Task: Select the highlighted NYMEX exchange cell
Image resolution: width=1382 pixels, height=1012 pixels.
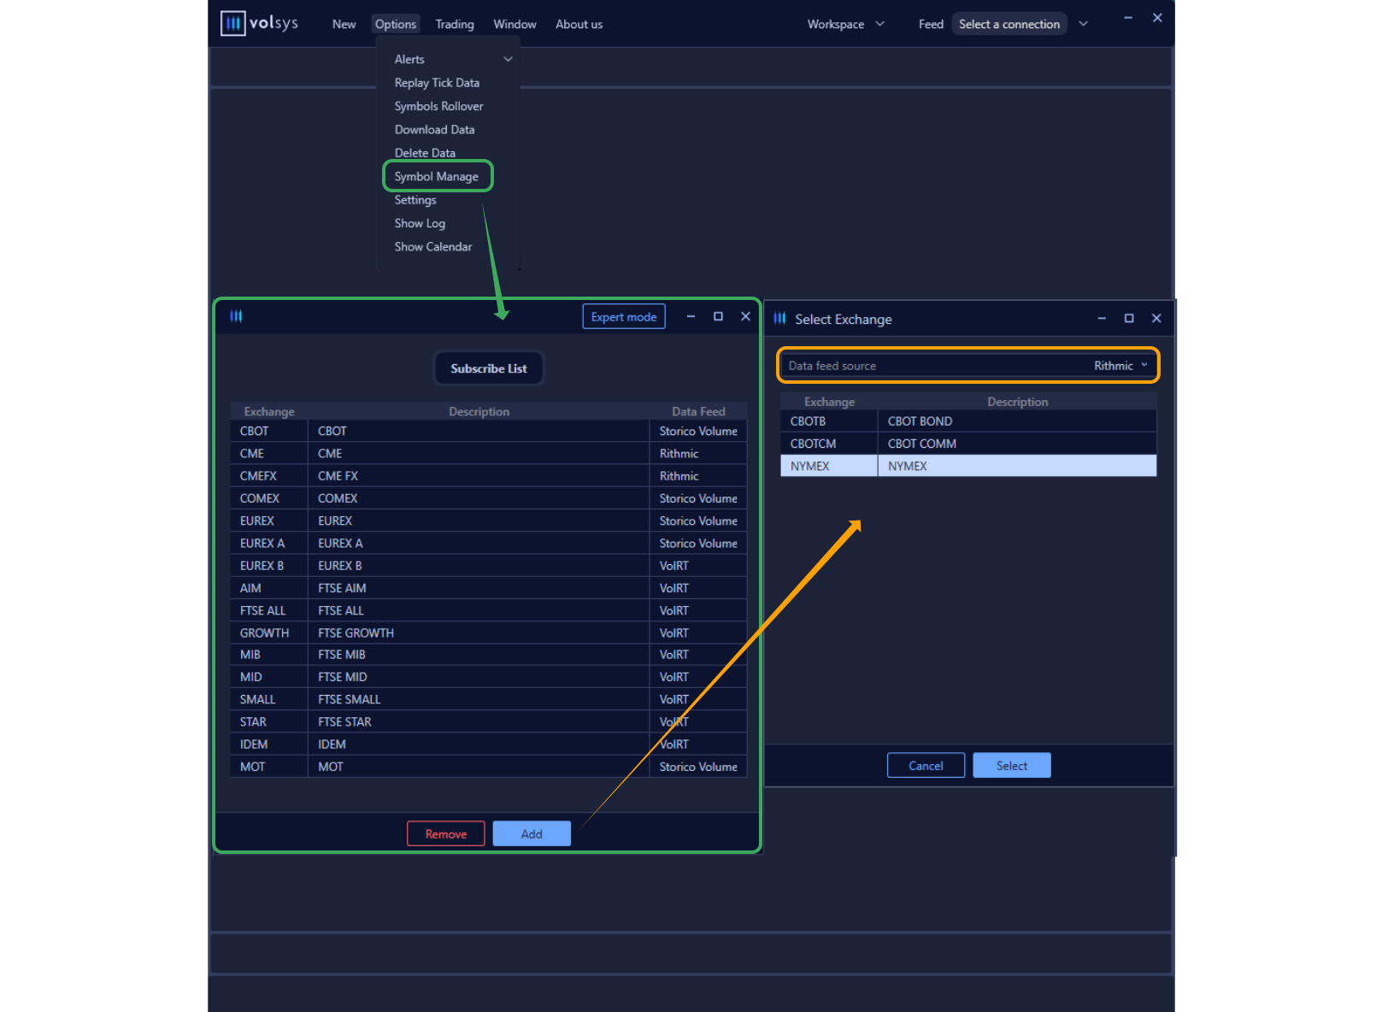Action: [x=829, y=466]
